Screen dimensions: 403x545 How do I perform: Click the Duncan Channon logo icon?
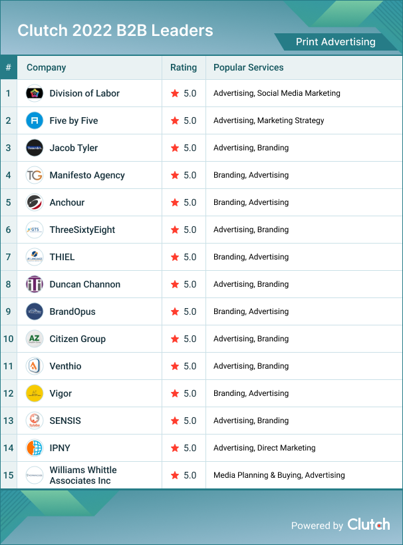(x=35, y=284)
